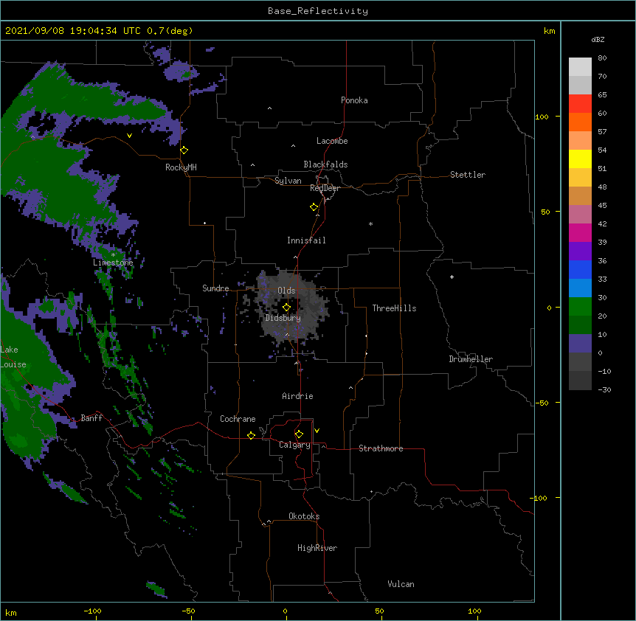
Task: Click the Calgary label
Action: coord(295,445)
